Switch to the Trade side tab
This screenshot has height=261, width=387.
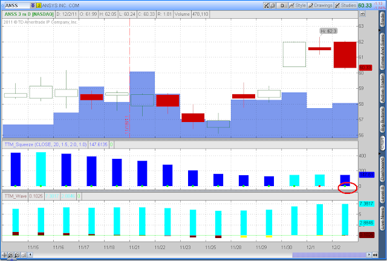coord(382,19)
